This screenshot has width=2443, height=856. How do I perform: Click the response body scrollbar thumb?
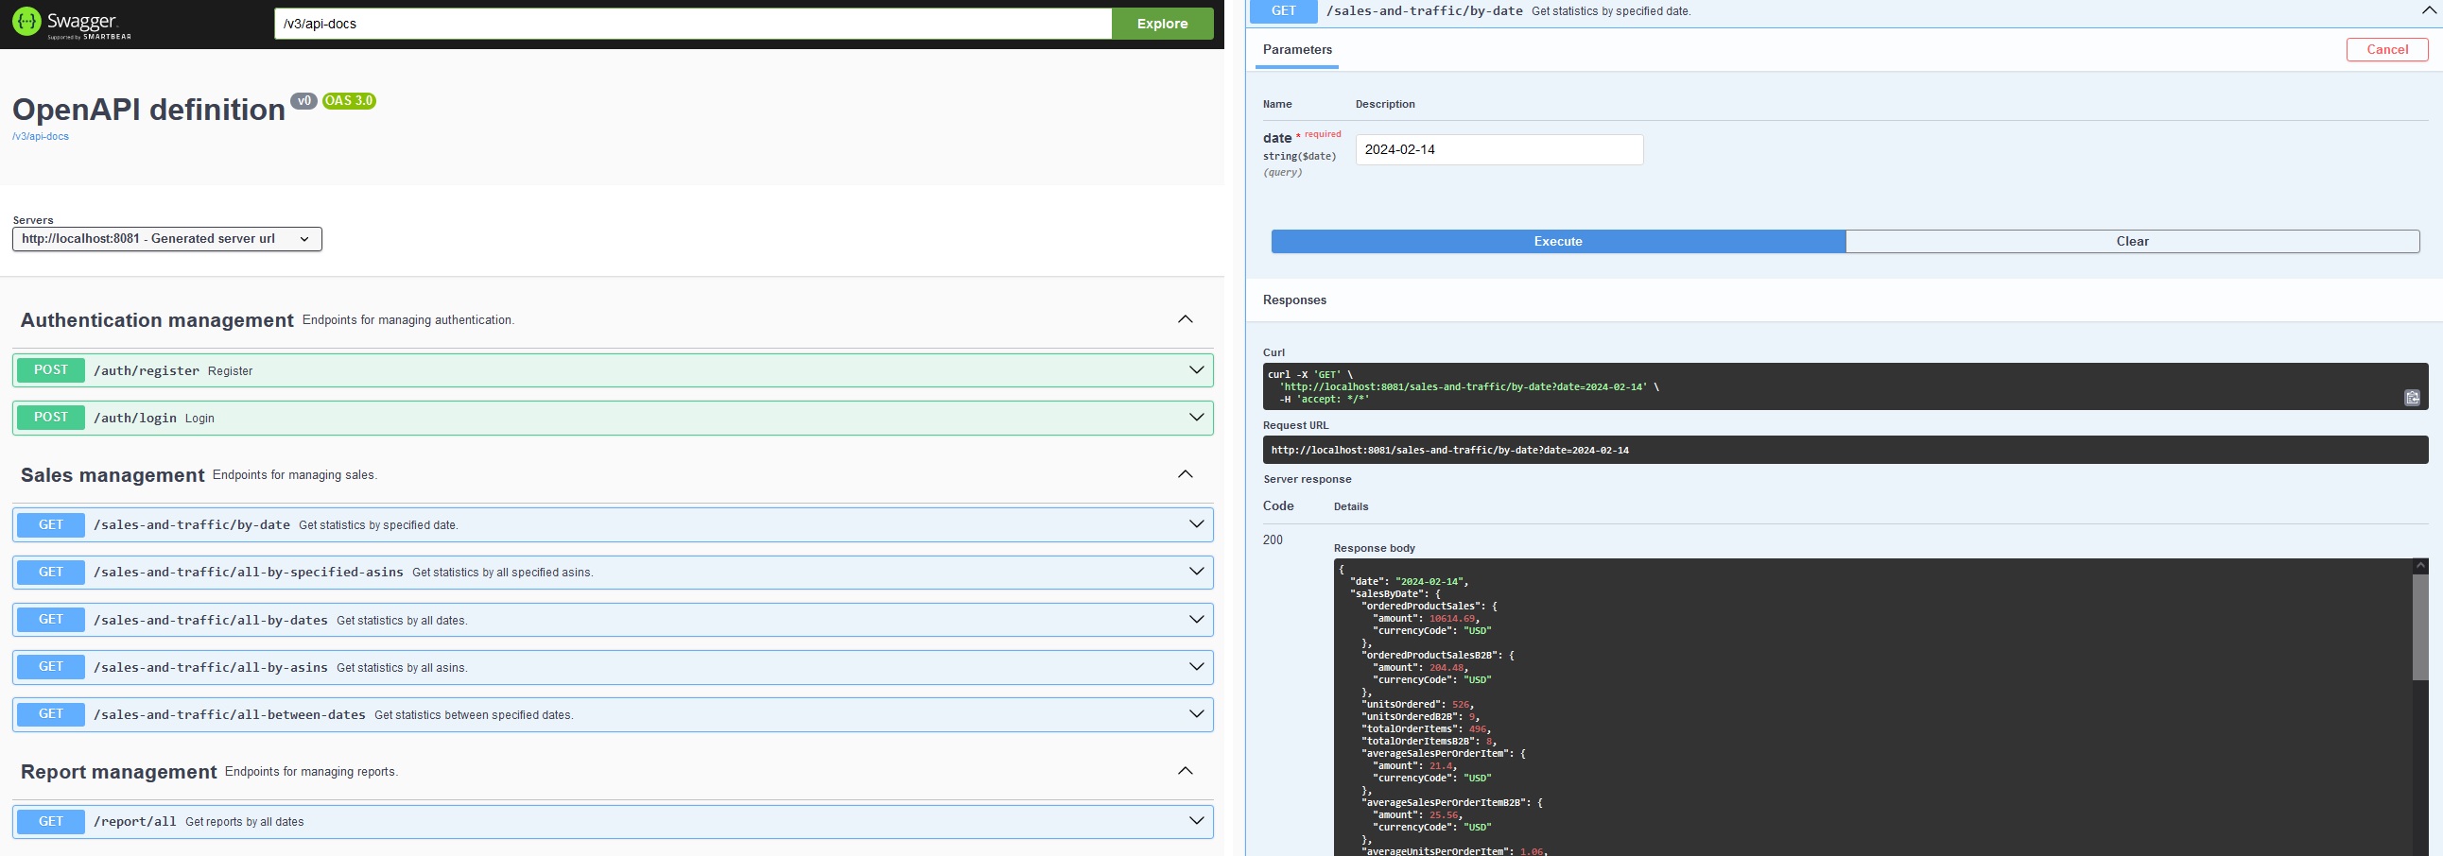[x=2420, y=625]
